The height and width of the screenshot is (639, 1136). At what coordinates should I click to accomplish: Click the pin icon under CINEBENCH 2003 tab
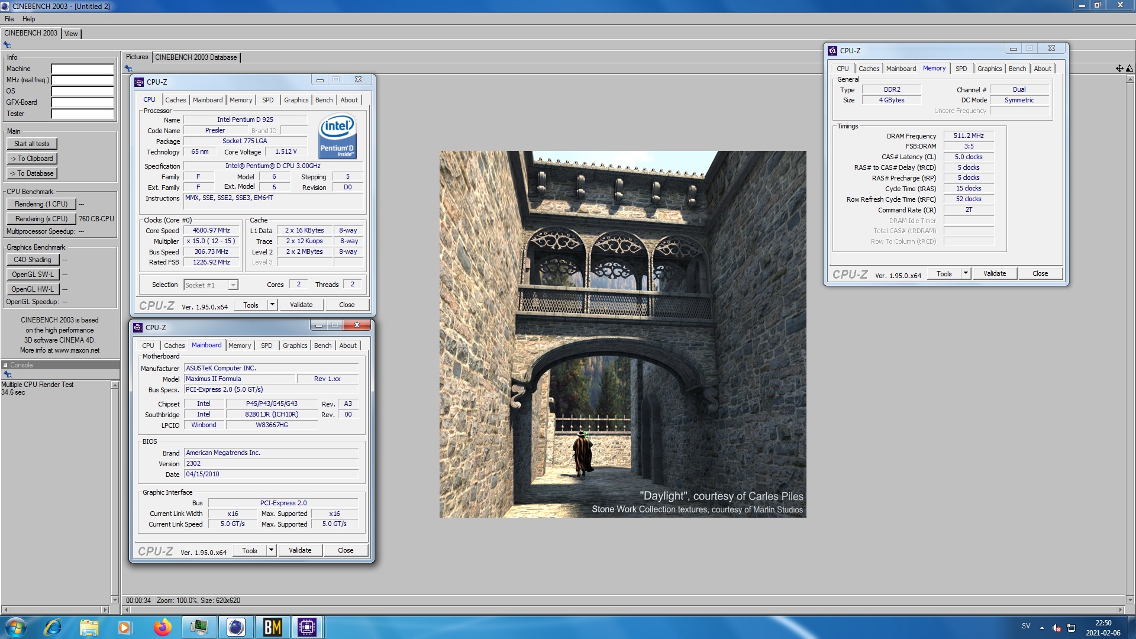7,45
